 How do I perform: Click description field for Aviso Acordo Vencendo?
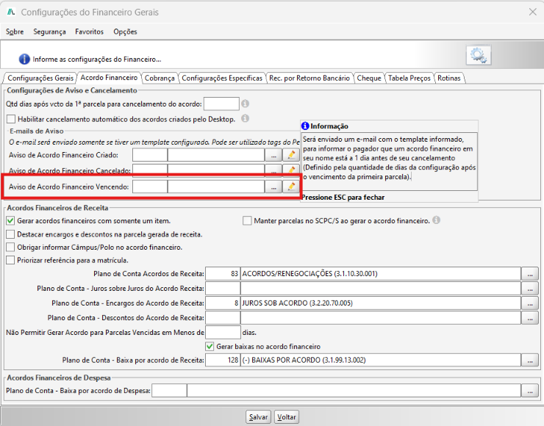pos(216,187)
